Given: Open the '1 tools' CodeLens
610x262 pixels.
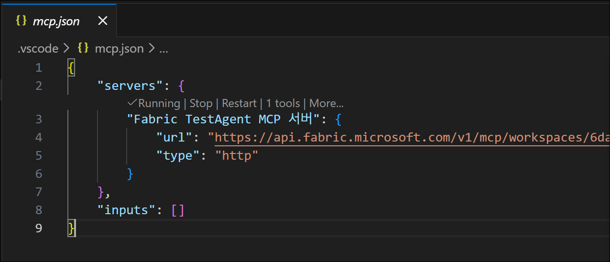Looking at the screenshot, I should (283, 103).
